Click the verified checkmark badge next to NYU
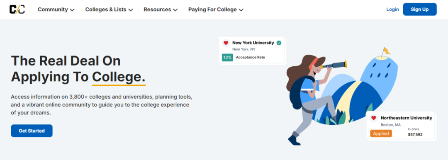The height and width of the screenshot is (160, 448). point(279,43)
